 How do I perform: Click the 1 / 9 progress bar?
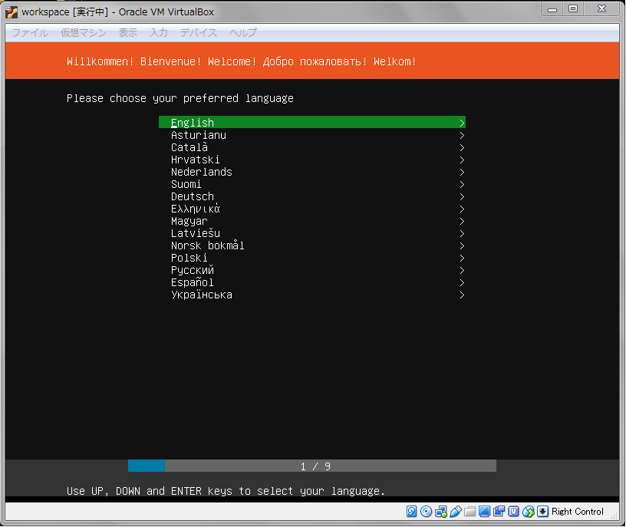pyautogui.click(x=312, y=466)
